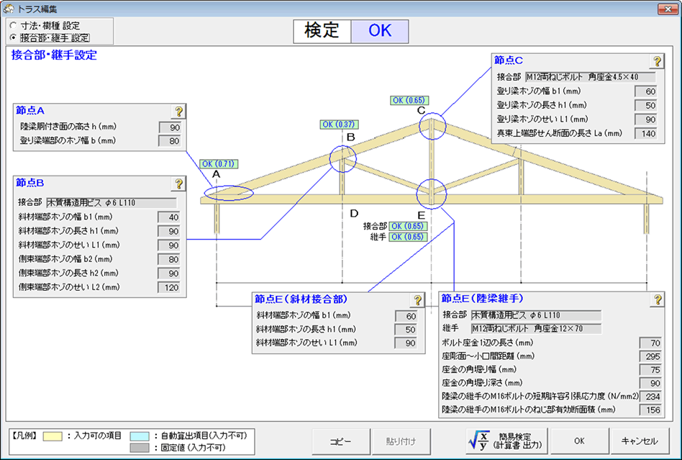682x460 pixels.
Task: Select 接合部・継手 設定 radio button
Action: (13, 38)
